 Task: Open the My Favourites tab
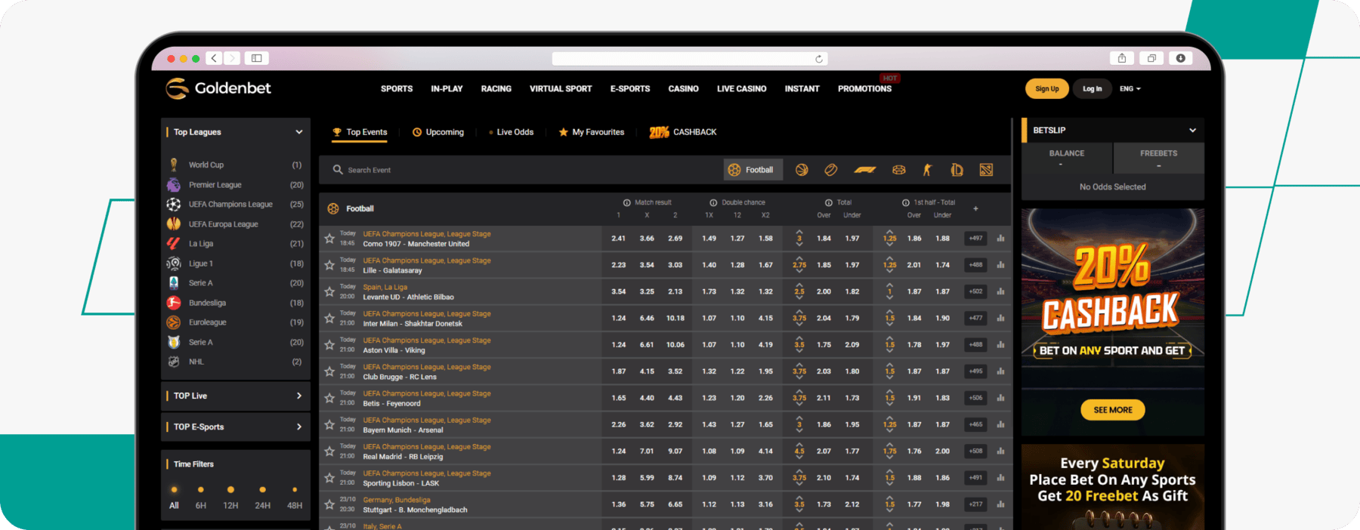coord(592,132)
